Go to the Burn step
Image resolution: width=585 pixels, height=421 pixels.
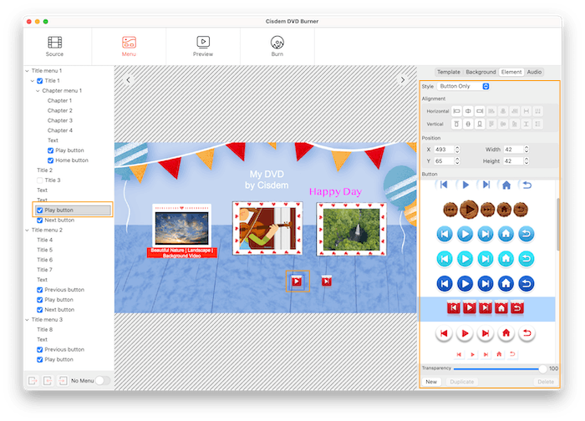coord(277,46)
